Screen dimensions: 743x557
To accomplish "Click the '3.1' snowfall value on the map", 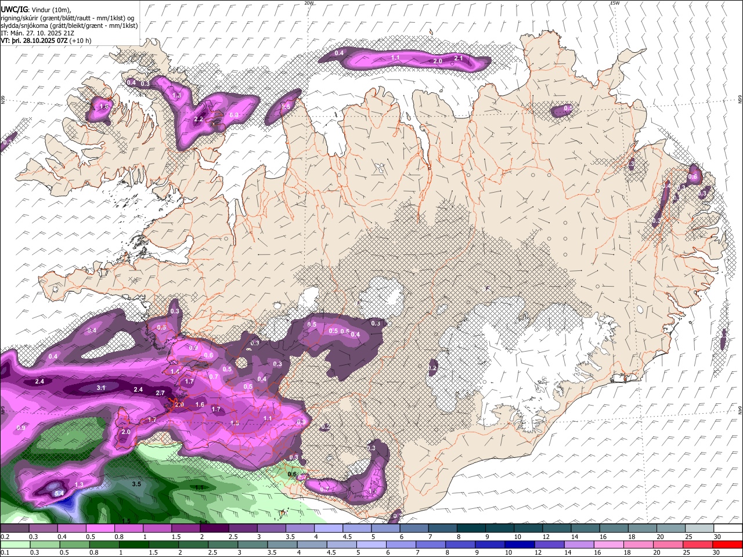I will click(101, 388).
